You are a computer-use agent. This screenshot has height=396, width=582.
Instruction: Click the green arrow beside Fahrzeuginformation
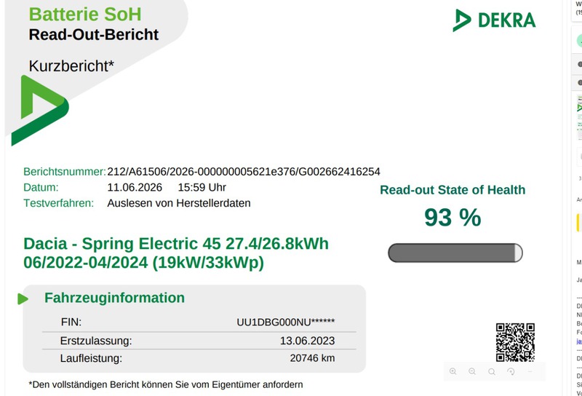[x=23, y=298]
